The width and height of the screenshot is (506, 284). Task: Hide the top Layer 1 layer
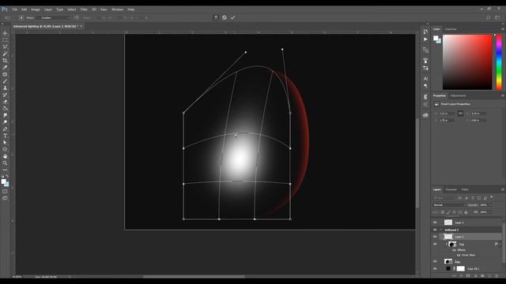click(435, 222)
